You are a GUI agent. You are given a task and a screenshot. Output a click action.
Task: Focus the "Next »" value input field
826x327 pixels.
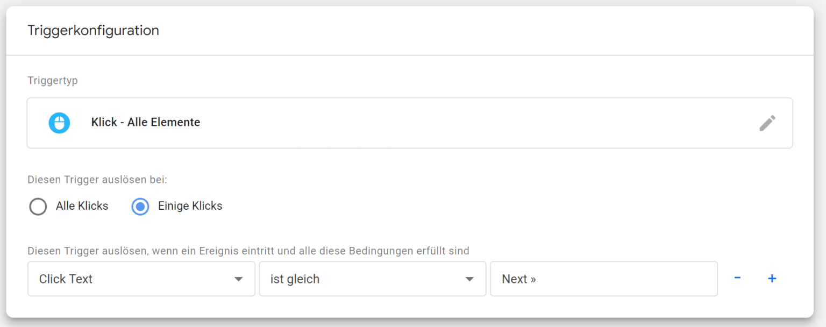(603, 279)
